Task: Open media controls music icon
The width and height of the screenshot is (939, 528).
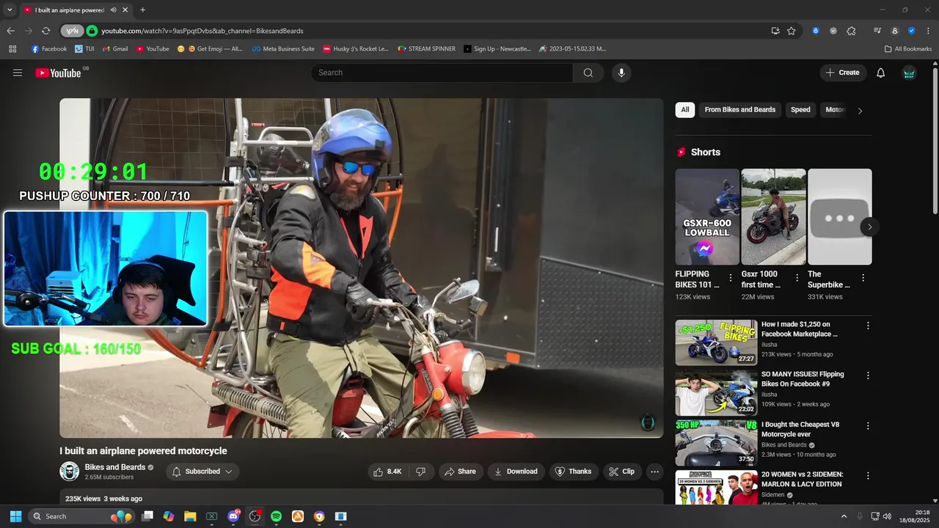Action: pyautogui.click(x=877, y=31)
